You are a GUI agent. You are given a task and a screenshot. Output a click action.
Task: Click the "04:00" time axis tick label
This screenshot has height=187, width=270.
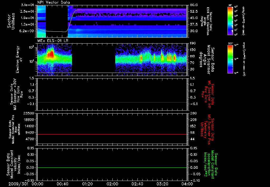(x=187, y=184)
